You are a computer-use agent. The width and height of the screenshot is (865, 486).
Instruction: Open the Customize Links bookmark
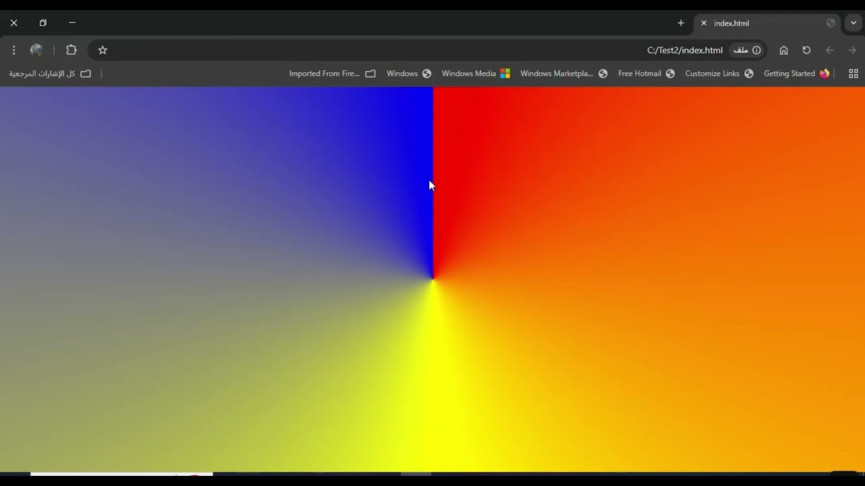tap(719, 74)
